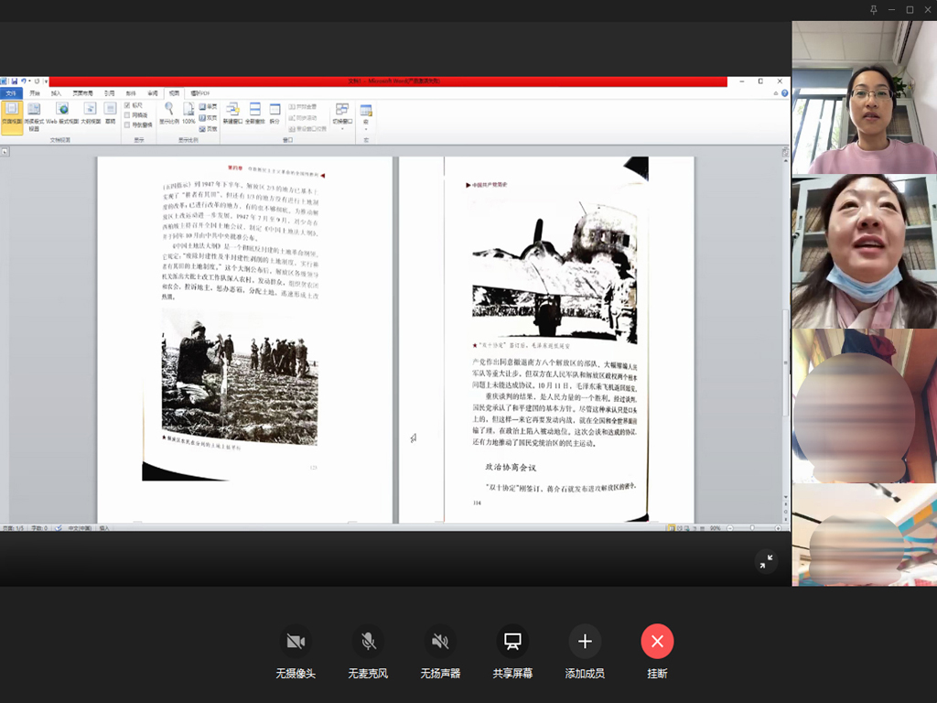The image size is (937, 703).
Task: Exit fullscreen view of shared screen
Action: click(x=766, y=562)
